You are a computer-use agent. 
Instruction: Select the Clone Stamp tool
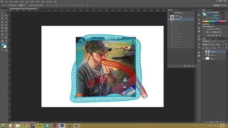(2, 25)
